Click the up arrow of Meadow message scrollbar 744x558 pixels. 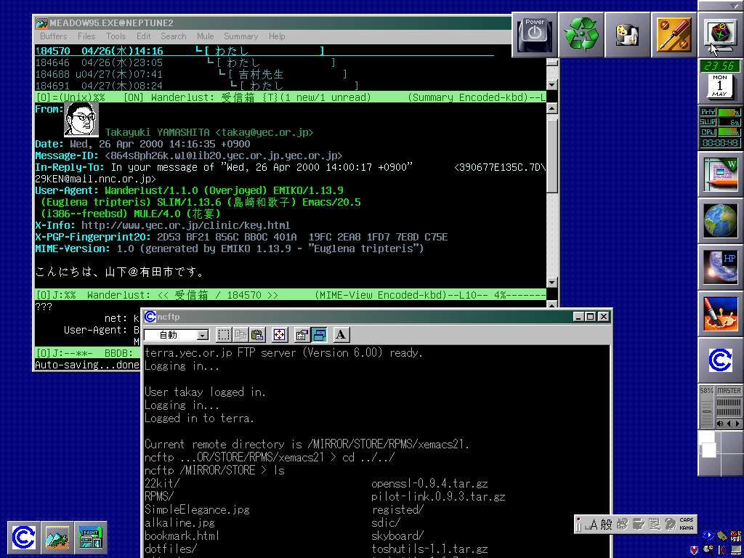click(x=551, y=109)
